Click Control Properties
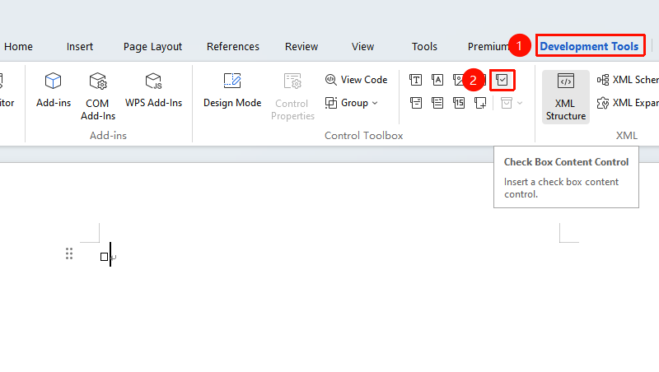The image size is (659, 372). pyautogui.click(x=292, y=96)
